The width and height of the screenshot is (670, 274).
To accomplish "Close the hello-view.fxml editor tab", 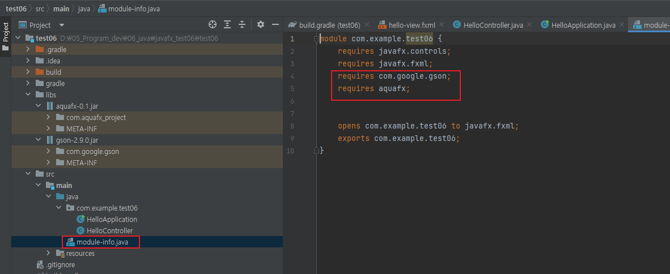I will coord(442,25).
